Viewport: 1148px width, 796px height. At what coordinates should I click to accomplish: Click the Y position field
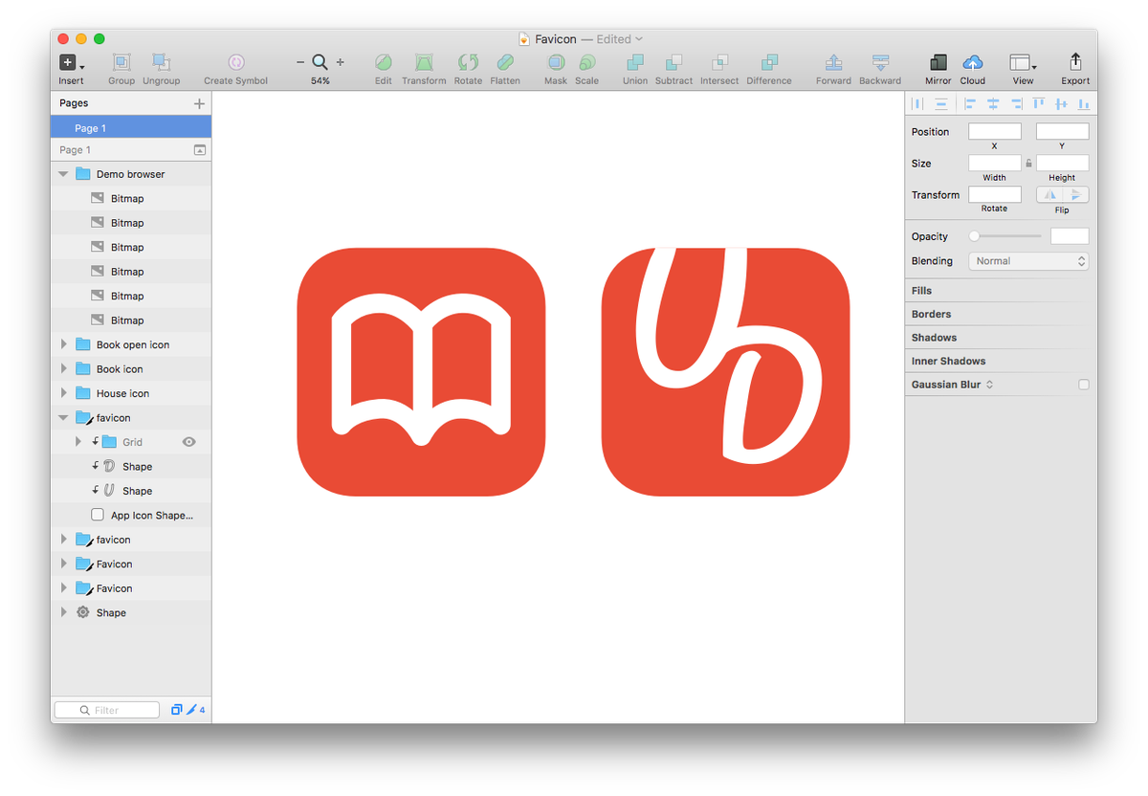pyautogui.click(x=1062, y=131)
